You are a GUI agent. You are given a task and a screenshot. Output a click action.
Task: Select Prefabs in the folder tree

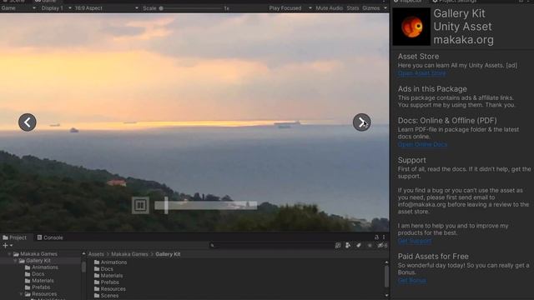[x=38, y=287]
